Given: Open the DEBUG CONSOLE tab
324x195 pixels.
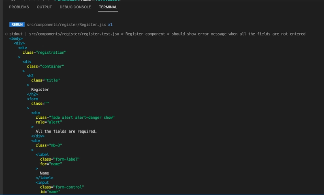Looking at the screenshot, I should click(75, 7).
